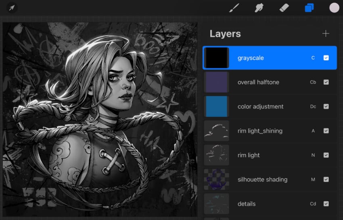343x220 pixels.
Task: Click the Layers panel title
Action: [x=225, y=34]
